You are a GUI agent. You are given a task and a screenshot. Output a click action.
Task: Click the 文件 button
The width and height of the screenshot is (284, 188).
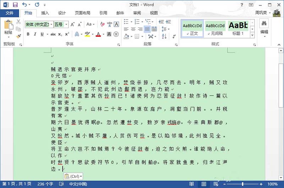[x=10, y=13]
